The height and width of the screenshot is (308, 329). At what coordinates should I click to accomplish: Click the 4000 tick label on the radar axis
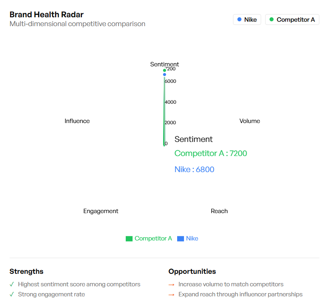coord(170,102)
